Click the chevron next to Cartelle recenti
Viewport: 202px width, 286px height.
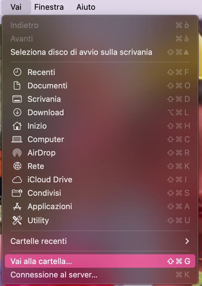click(187, 241)
